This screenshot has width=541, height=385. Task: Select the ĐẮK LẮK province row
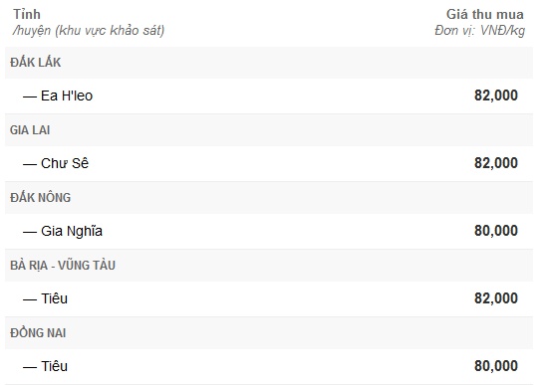coord(269,63)
